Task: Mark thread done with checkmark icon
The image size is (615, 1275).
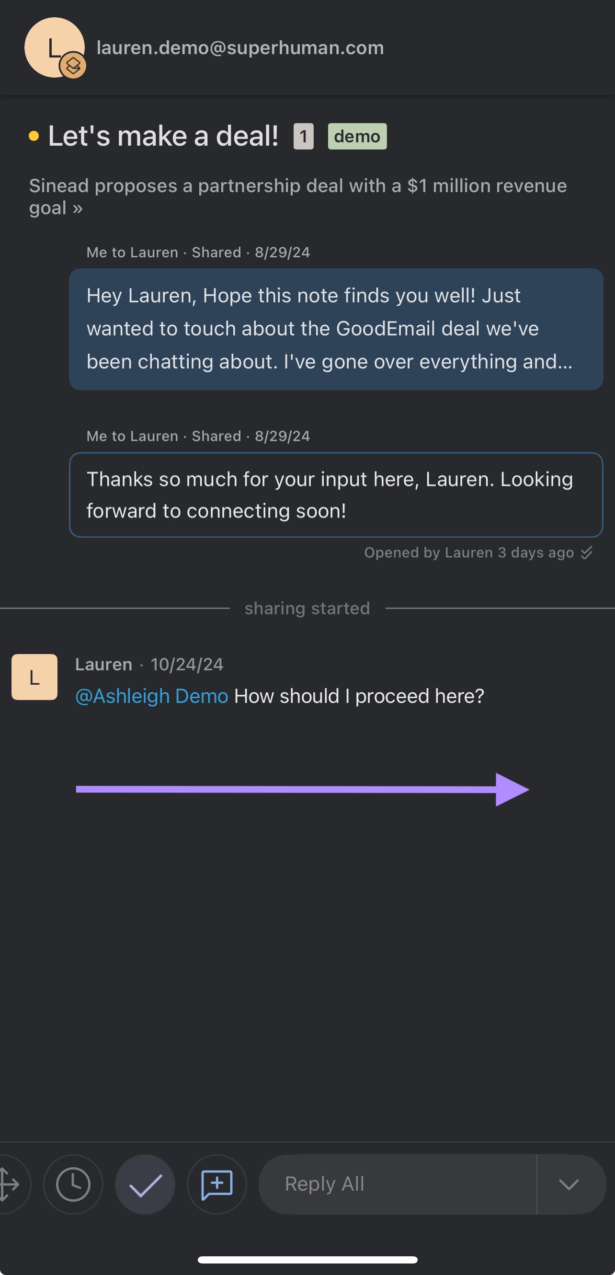Action: (x=145, y=1184)
